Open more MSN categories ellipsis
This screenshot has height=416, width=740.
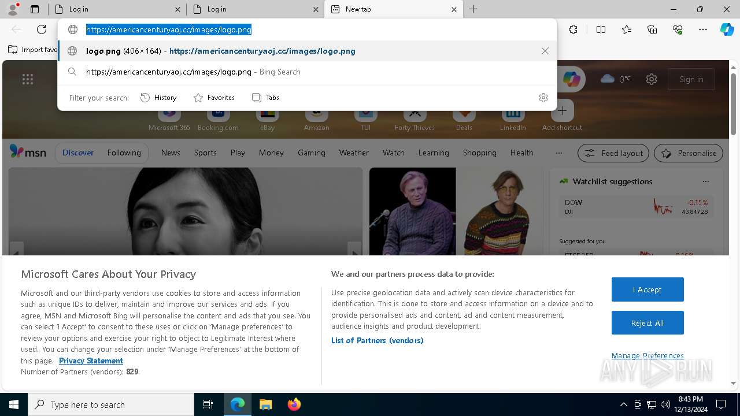(x=558, y=153)
